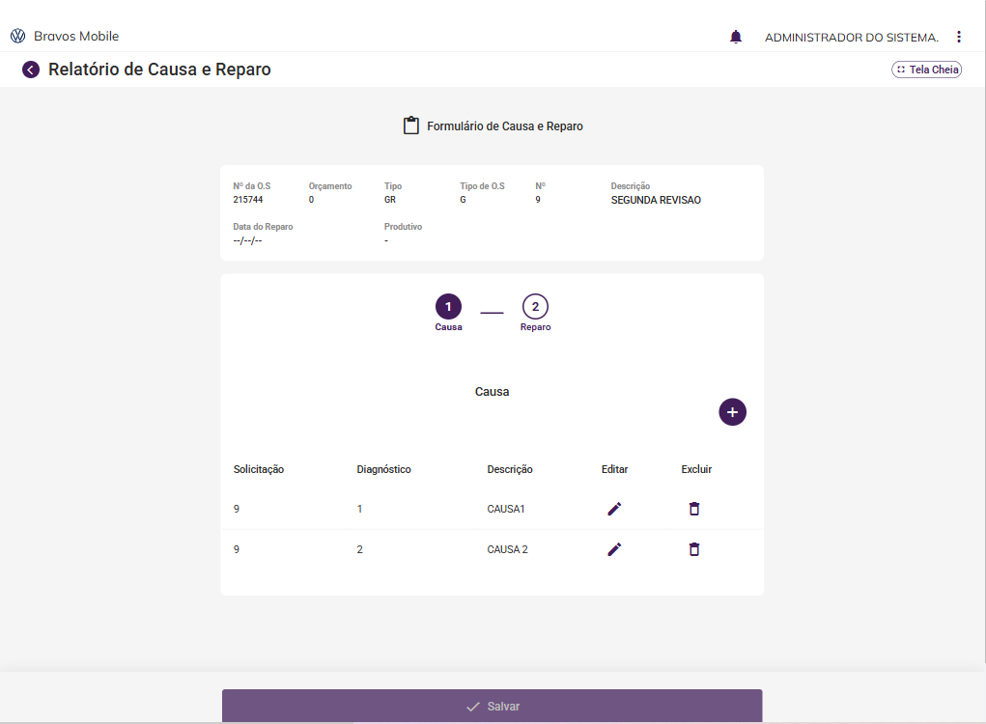
Task: Open the three-dot options menu
Action: (959, 37)
